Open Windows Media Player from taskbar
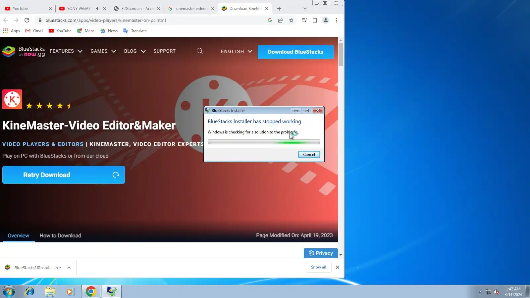Viewport: 530px width, 298px height. coord(70,292)
